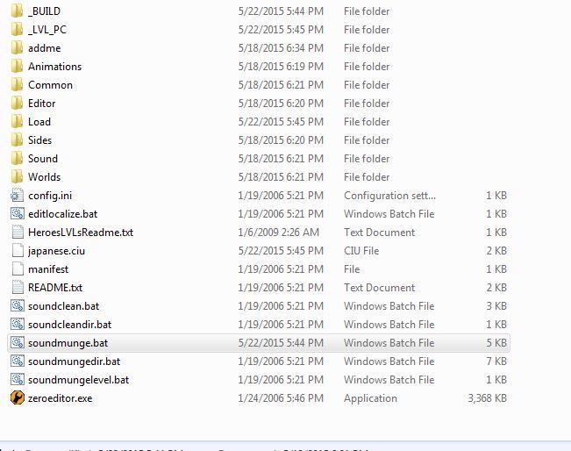Click the HeroesLVLsReadme.txt document icon

point(18,233)
